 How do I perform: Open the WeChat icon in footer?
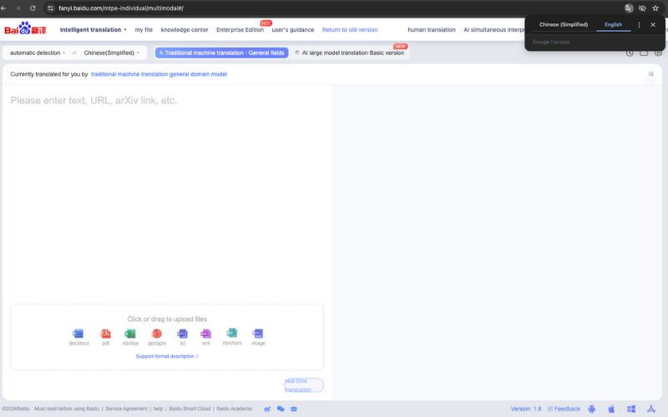(x=281, y=409)
